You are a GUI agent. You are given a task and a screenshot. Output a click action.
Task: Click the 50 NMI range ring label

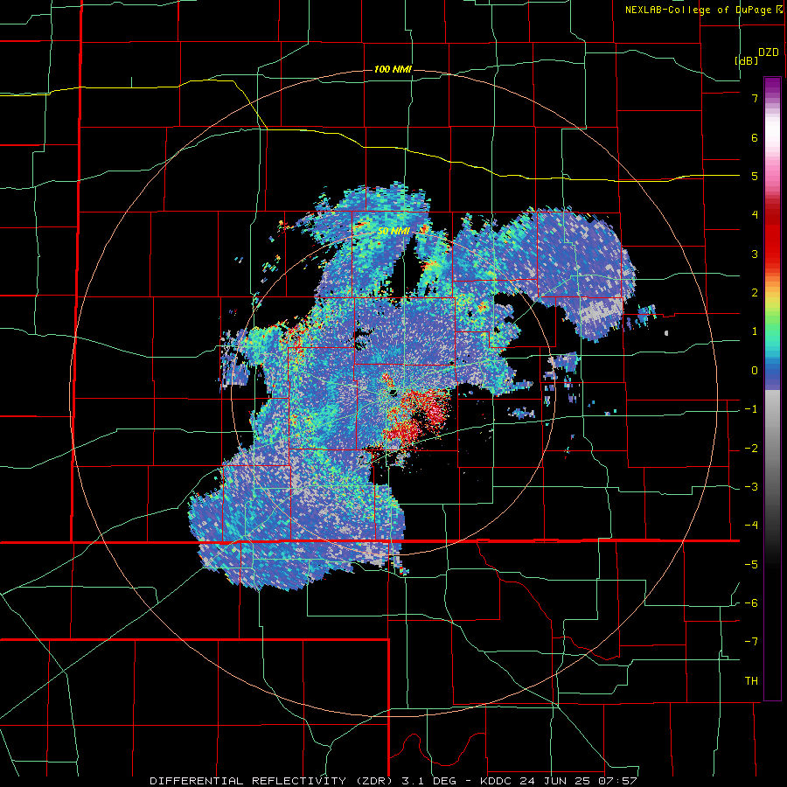393,231
